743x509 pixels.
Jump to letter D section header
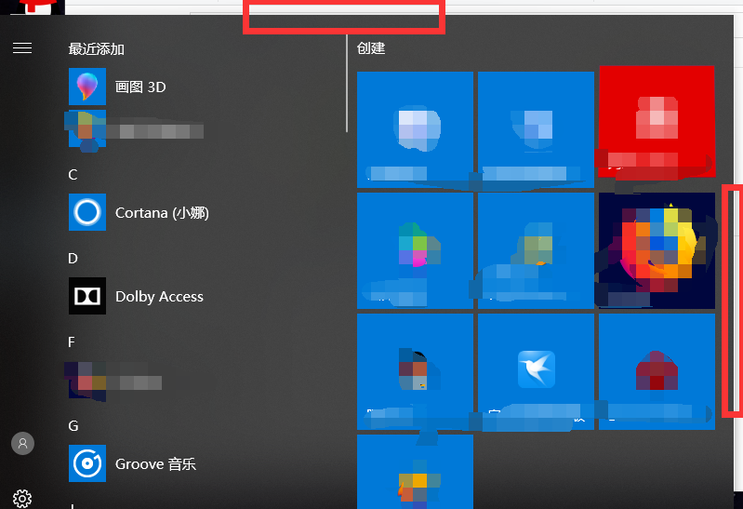pyautogui.click(x=73, y=259)
